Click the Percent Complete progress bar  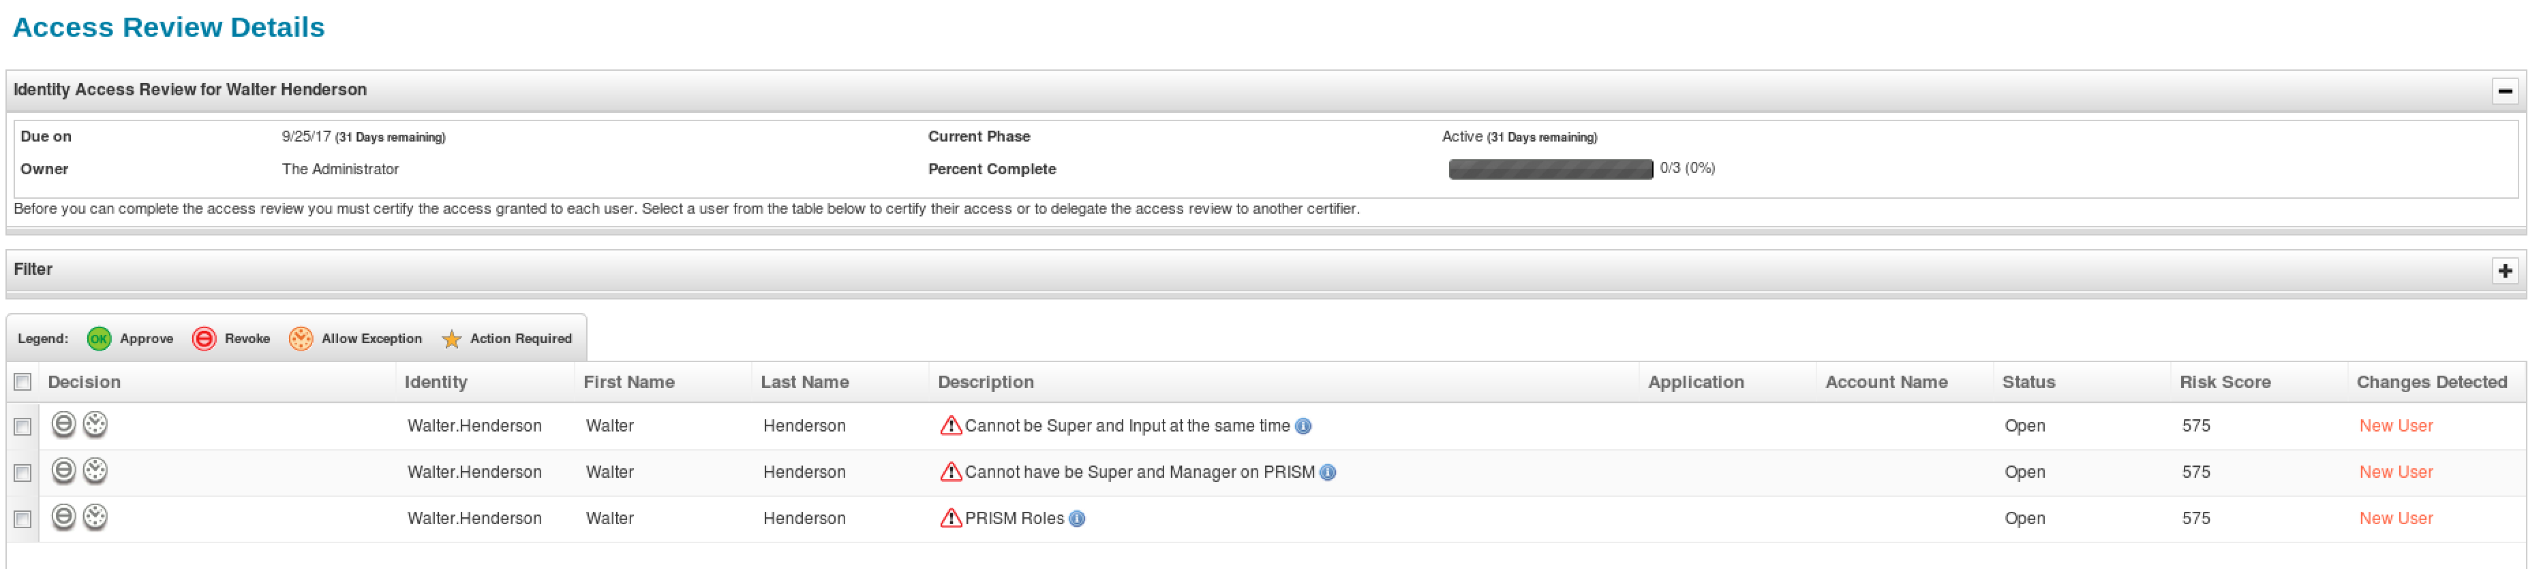click(x=1550, y=169)
